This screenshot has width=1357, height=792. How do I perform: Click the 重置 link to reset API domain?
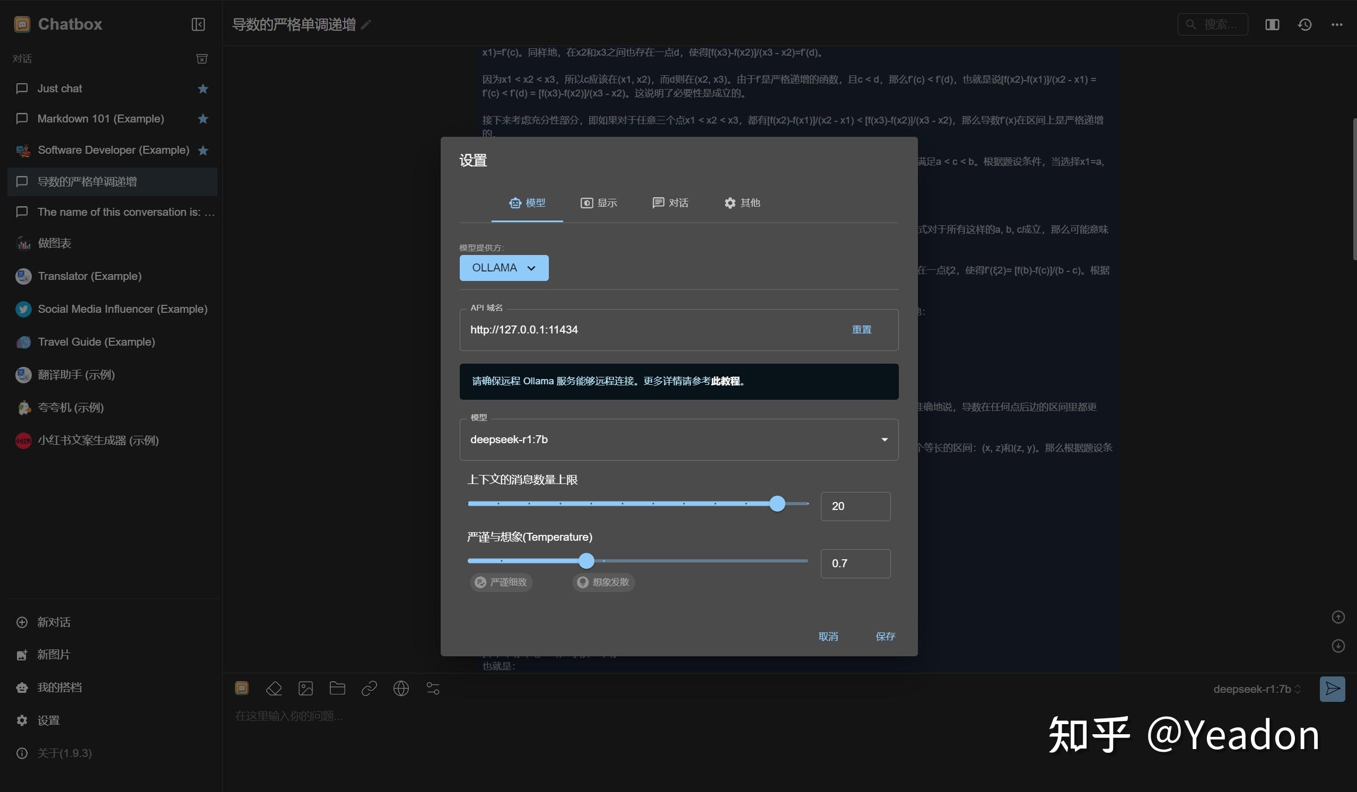click(x=862, y=329)
